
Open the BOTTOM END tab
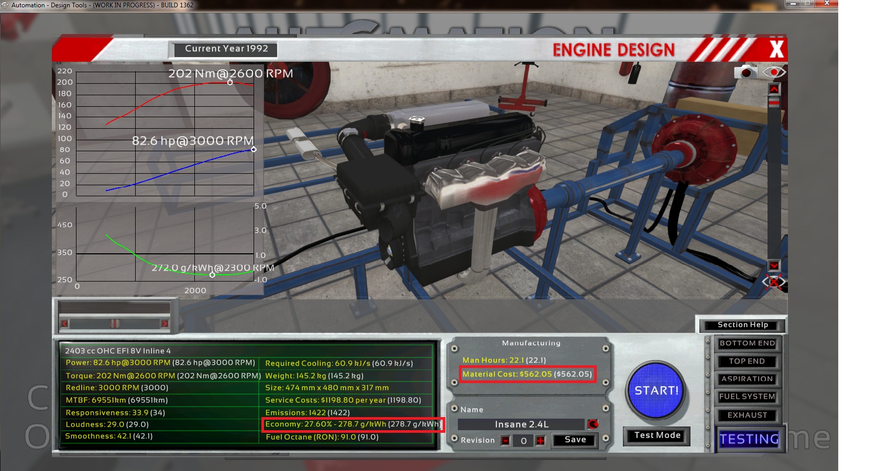click(x=747, y=343)
